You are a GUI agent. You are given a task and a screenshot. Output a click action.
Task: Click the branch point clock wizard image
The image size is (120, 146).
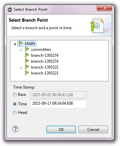tap(97, 25)
